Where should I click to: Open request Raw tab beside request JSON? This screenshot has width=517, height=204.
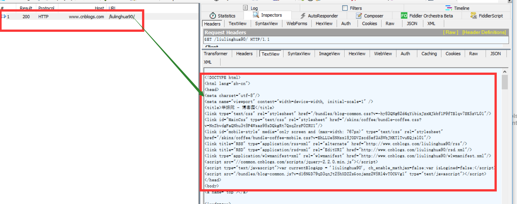pos(390,23)
